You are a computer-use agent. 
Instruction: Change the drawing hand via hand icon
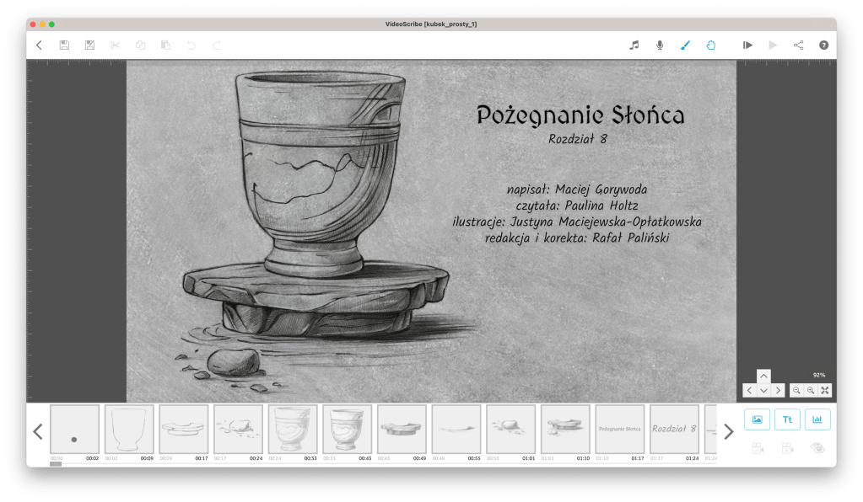(710, 45)
